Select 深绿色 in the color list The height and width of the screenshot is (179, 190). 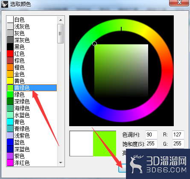[32, 101]
